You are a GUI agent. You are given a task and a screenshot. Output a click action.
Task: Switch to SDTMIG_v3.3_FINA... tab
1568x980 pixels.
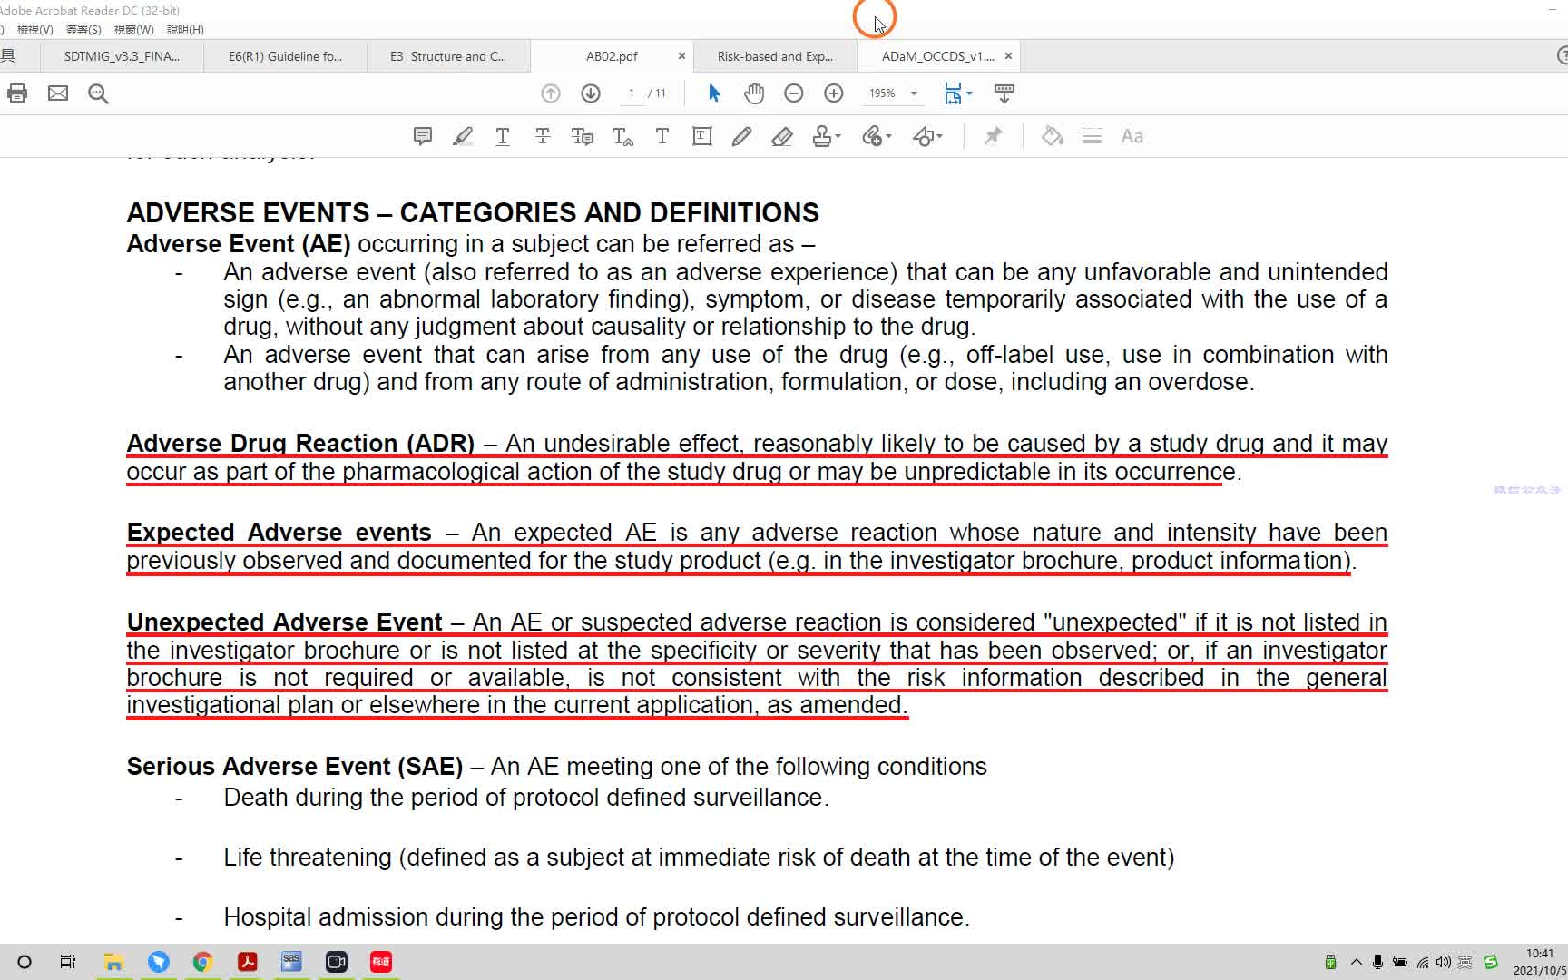pyautogui.click(x=122, y=56)
